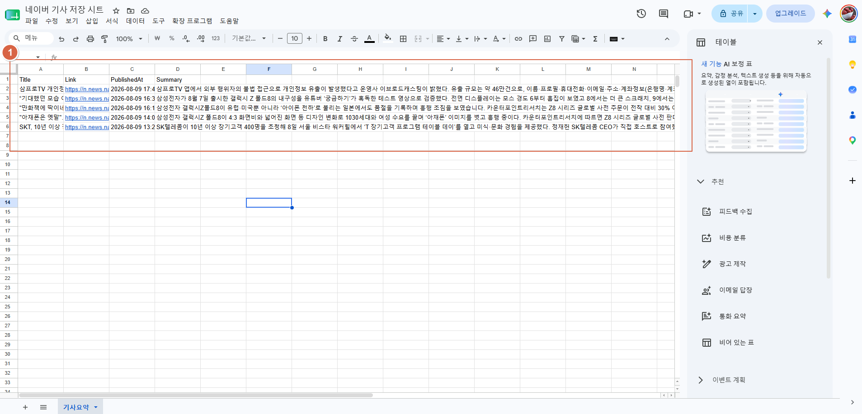This screenshot has height=414, width=862.
Task: Select the Paint format tool
Action: [x=104, y=39]
